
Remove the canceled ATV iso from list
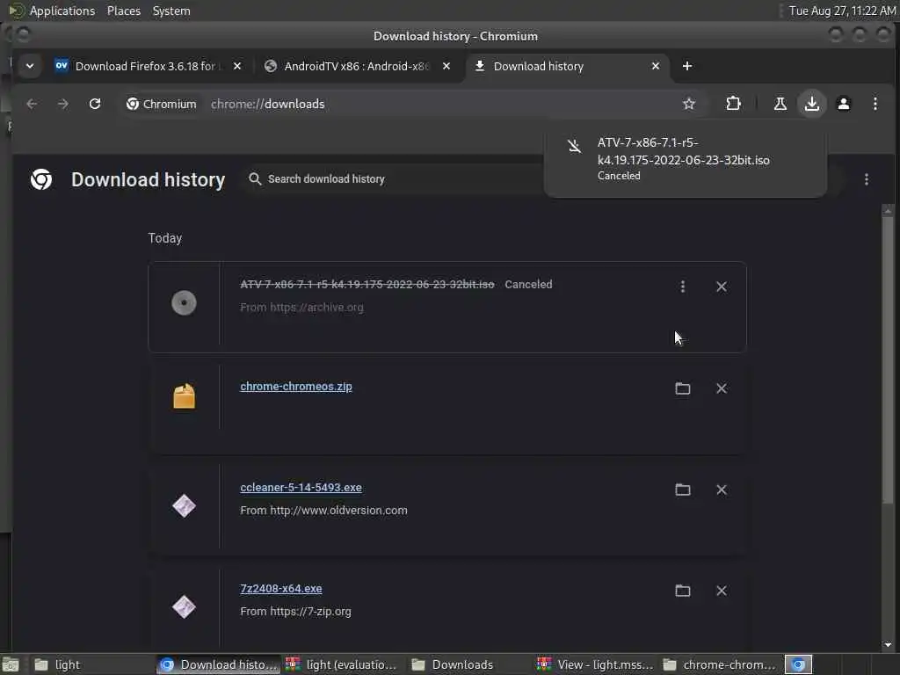tap(722, 287)
